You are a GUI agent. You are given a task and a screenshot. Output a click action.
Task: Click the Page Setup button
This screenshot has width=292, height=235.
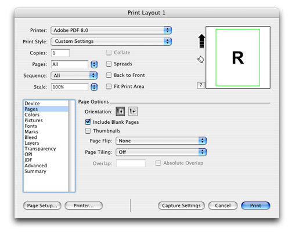[42, 205]
